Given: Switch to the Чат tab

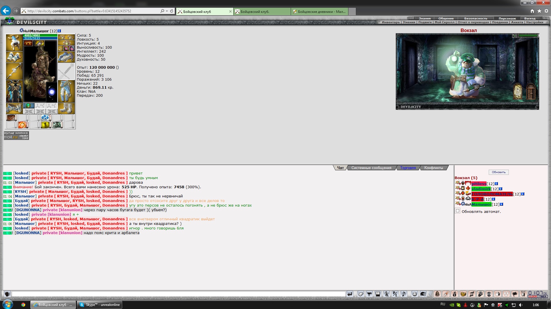Looking at the screenshot, I should point(340,168).
